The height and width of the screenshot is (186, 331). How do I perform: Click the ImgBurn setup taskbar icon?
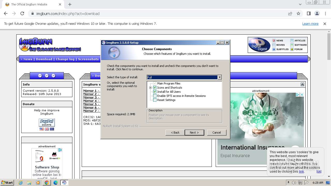click(64, 183)
